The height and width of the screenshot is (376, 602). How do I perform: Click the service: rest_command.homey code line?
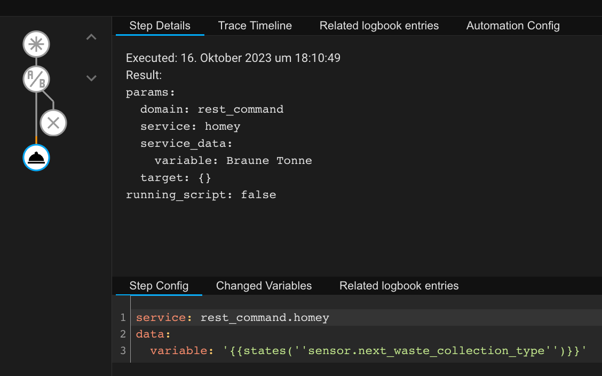[232, 318]
